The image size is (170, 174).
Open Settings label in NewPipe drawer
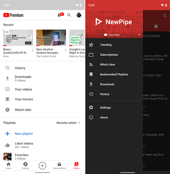105,108
